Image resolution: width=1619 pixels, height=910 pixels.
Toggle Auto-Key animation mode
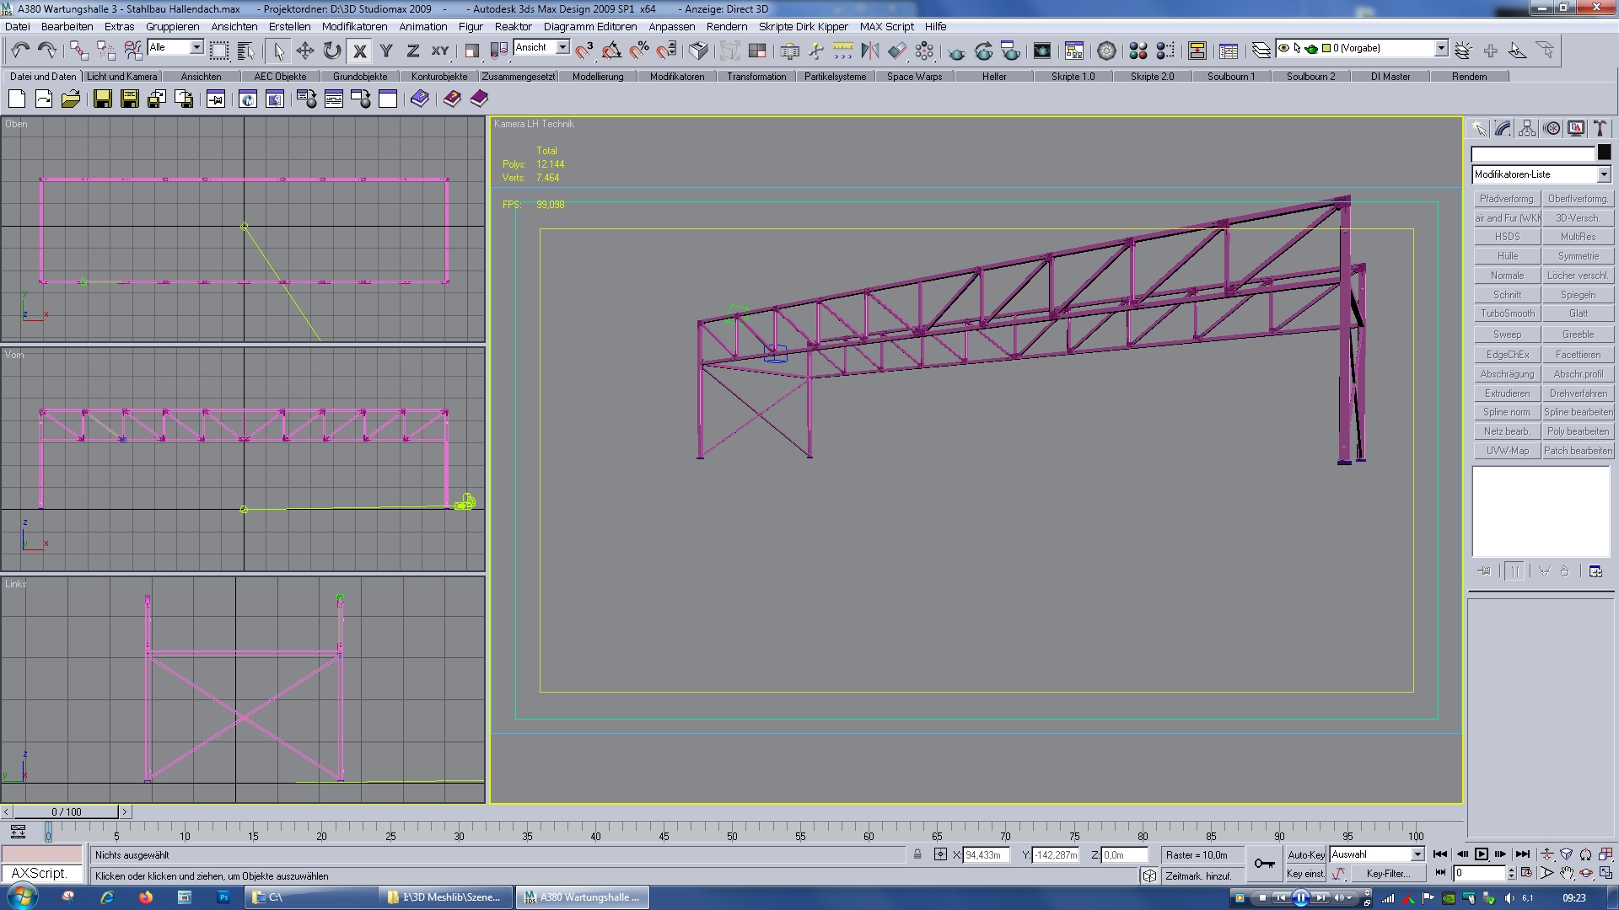click(1305, 854)
